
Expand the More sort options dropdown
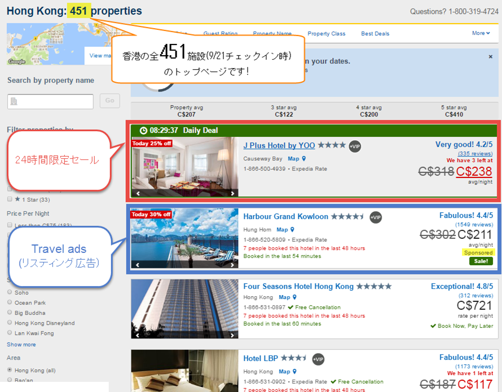pyautogui.click(x=481, y=33)
